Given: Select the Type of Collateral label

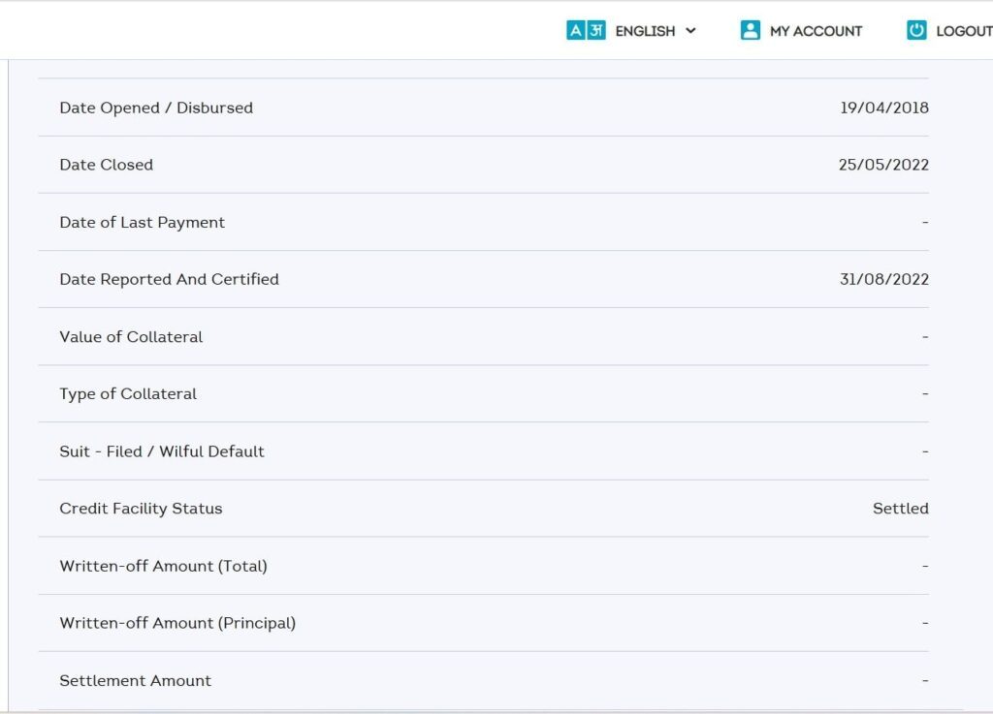Looking at the screenshot, I should coord(128,394).
